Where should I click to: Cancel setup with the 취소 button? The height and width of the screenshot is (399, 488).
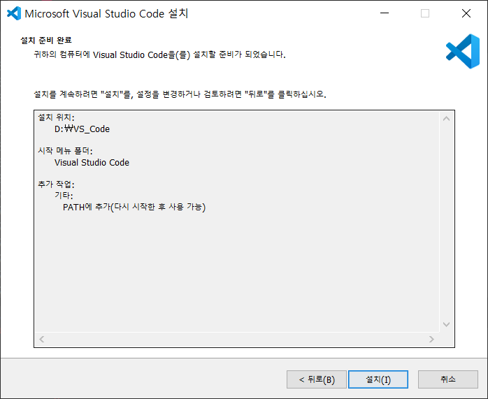point(448,379)
